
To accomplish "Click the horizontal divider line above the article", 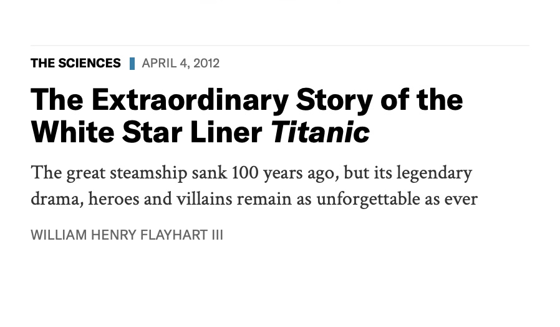I will 280,46.
